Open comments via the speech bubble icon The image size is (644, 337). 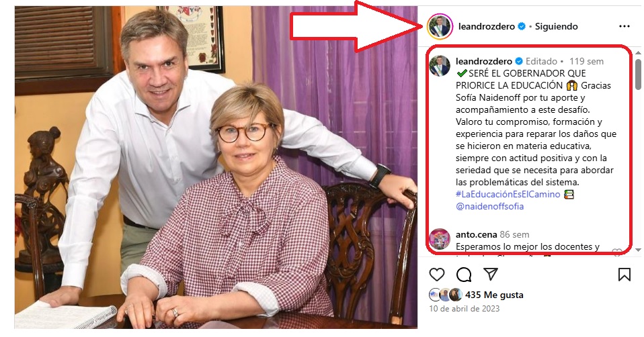(x=464, y=275)
